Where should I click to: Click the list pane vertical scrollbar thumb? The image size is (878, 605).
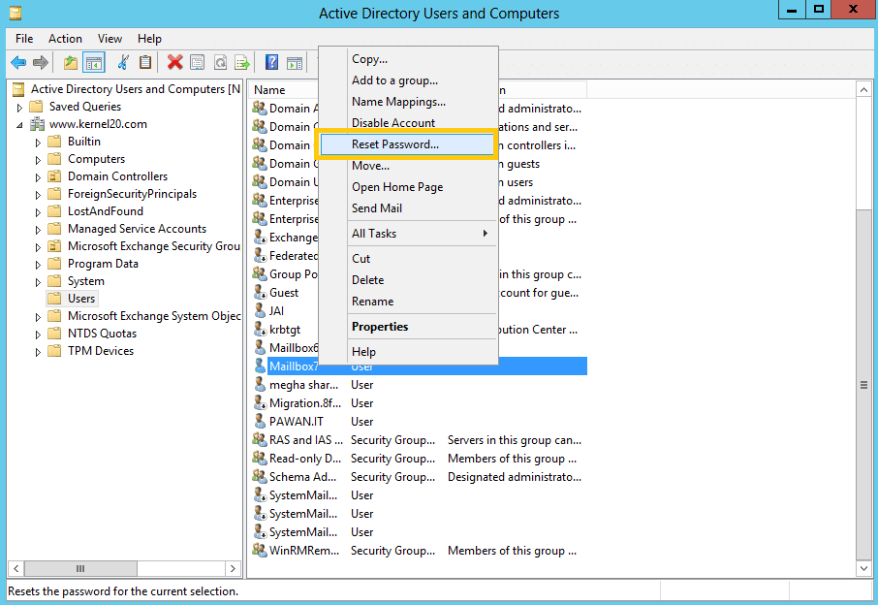pyautogui.click(x=864, y=385)
